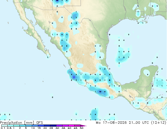
Task: Click the legend scale label '45'
Action: click(x=75, y=128)
